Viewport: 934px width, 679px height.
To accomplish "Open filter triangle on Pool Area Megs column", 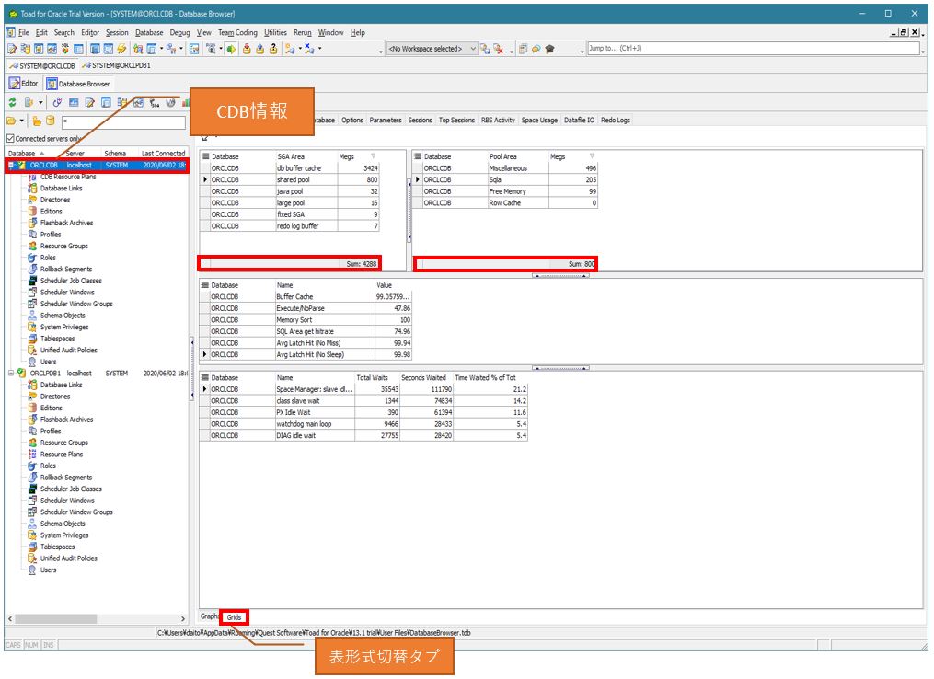I will [592, 156].
